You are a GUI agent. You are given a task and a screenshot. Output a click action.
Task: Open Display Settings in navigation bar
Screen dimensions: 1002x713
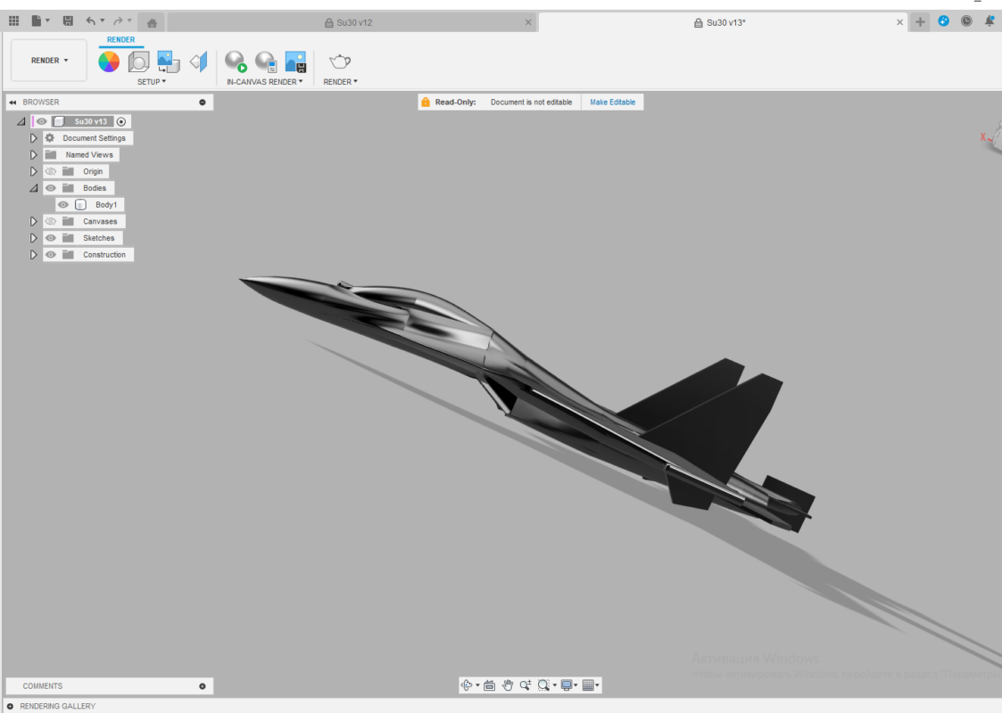pyautogui.click(x=567, y=684)
